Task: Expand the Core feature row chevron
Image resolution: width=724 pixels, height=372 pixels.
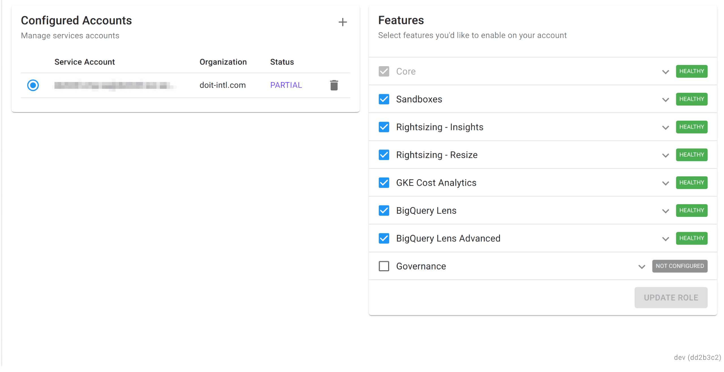Action: point(665,72)
